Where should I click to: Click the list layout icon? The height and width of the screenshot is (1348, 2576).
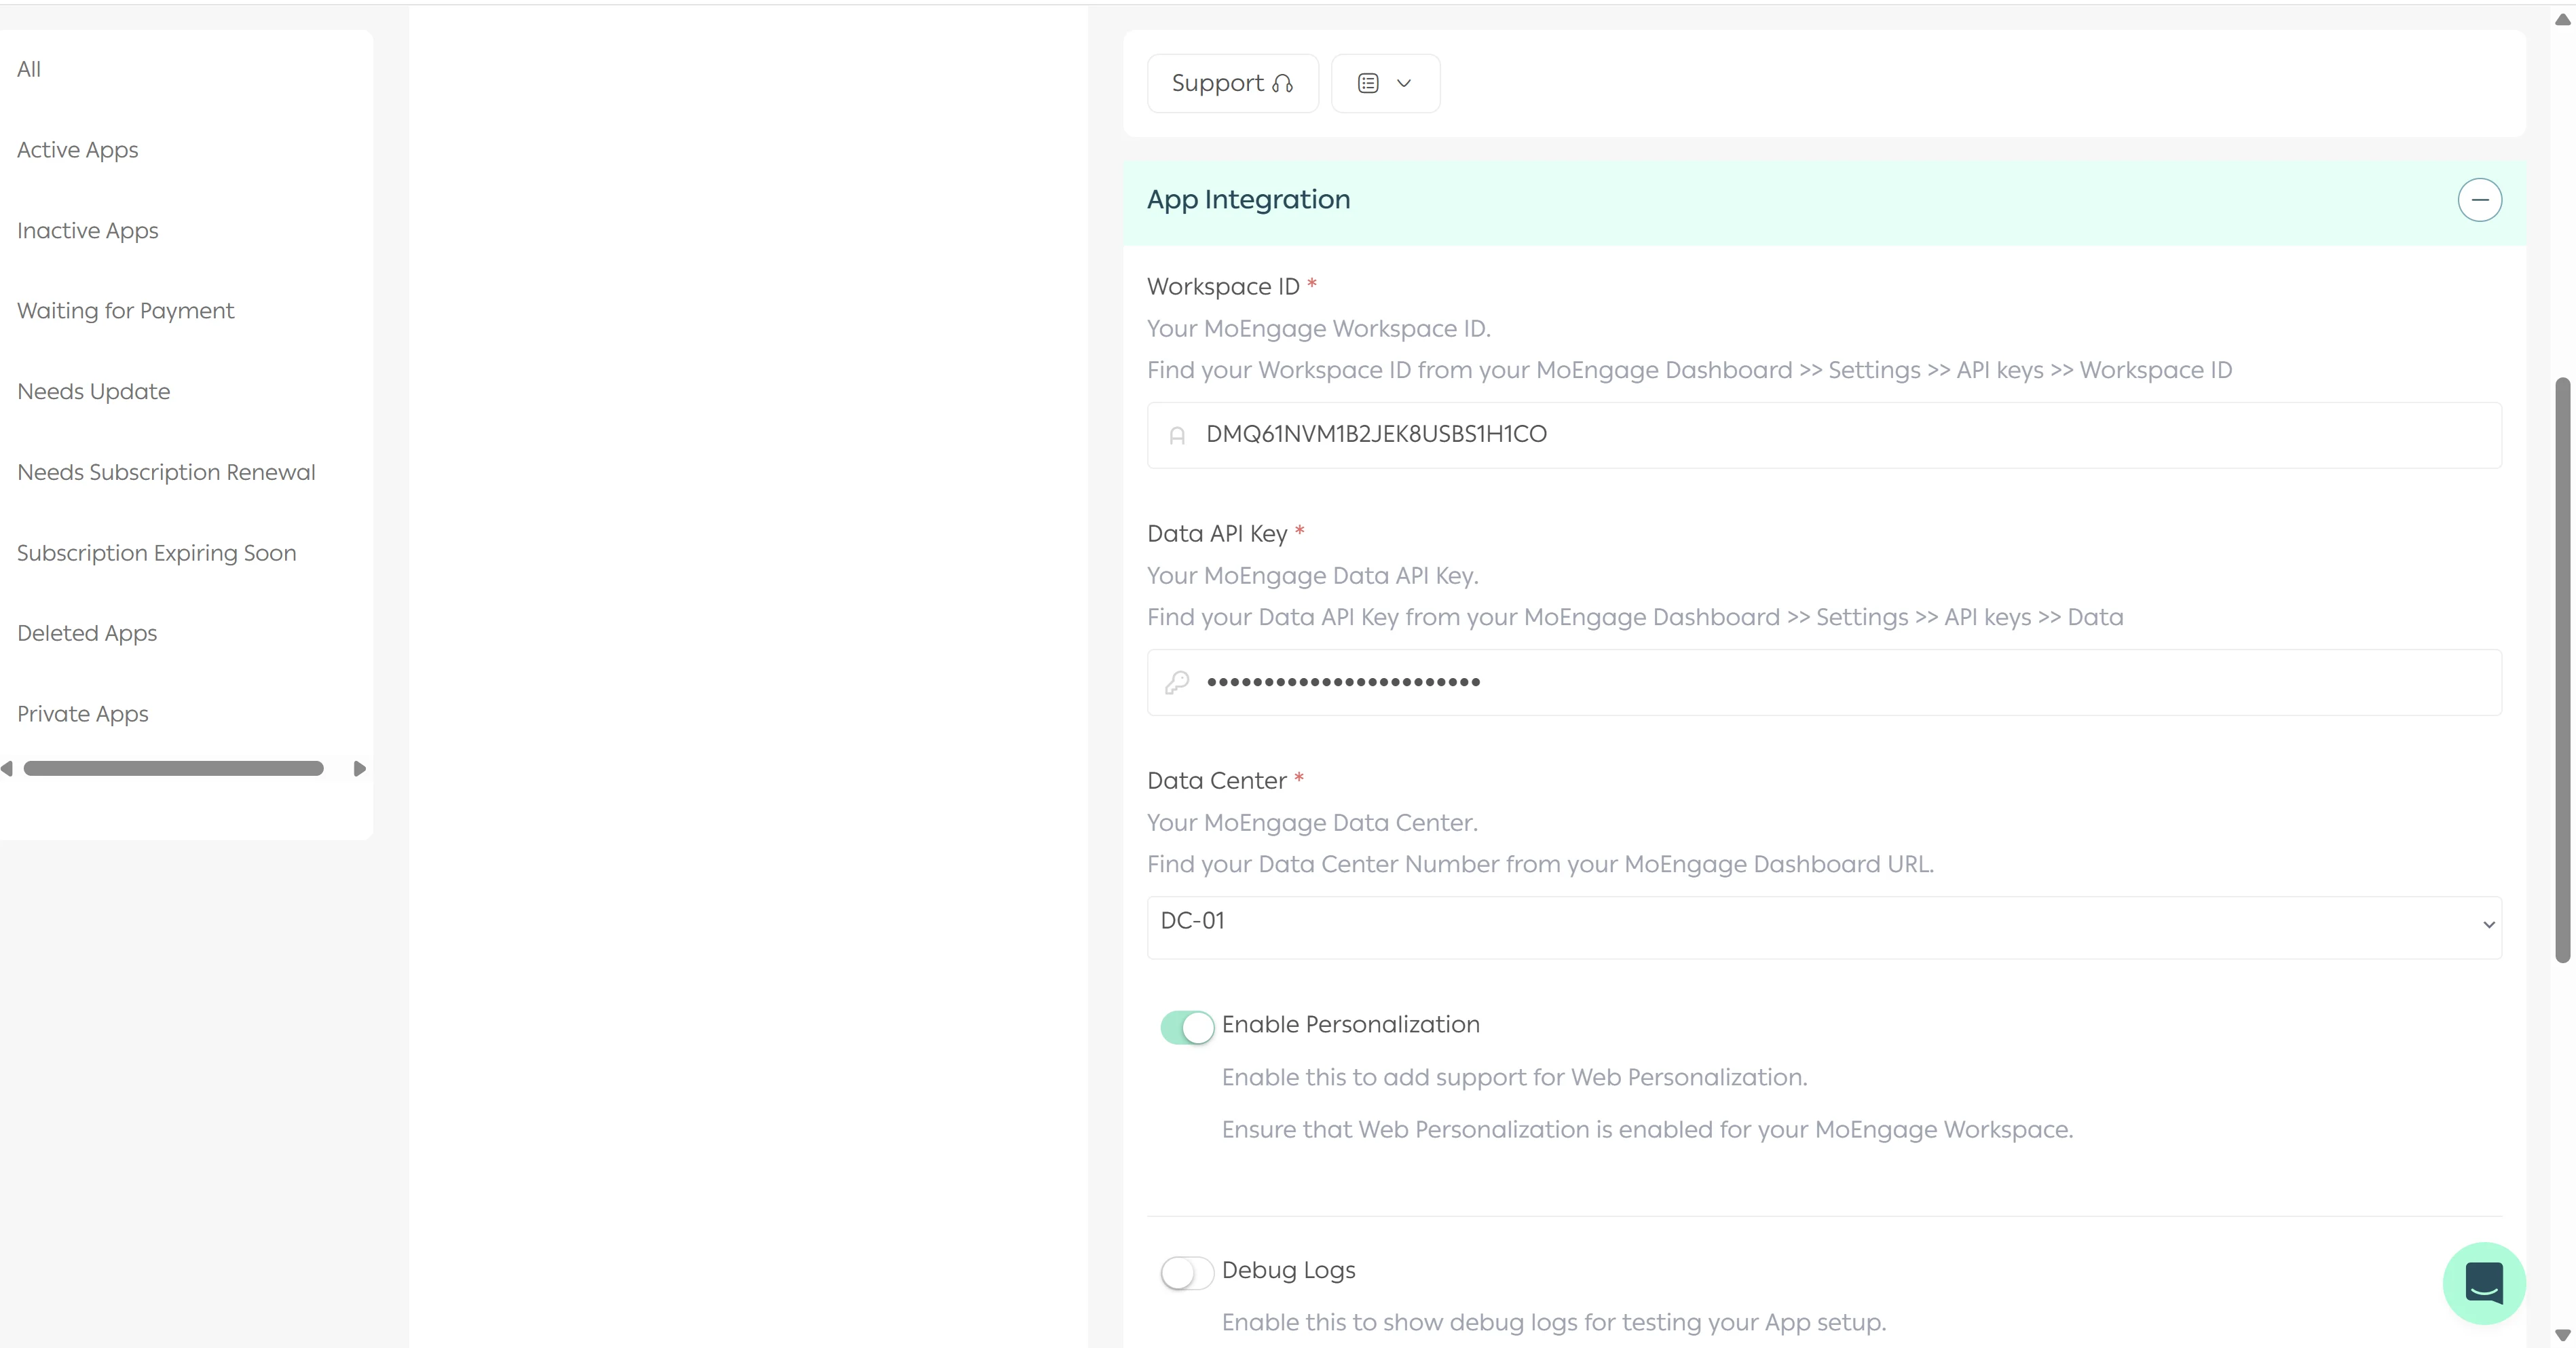pos(1368,84)
